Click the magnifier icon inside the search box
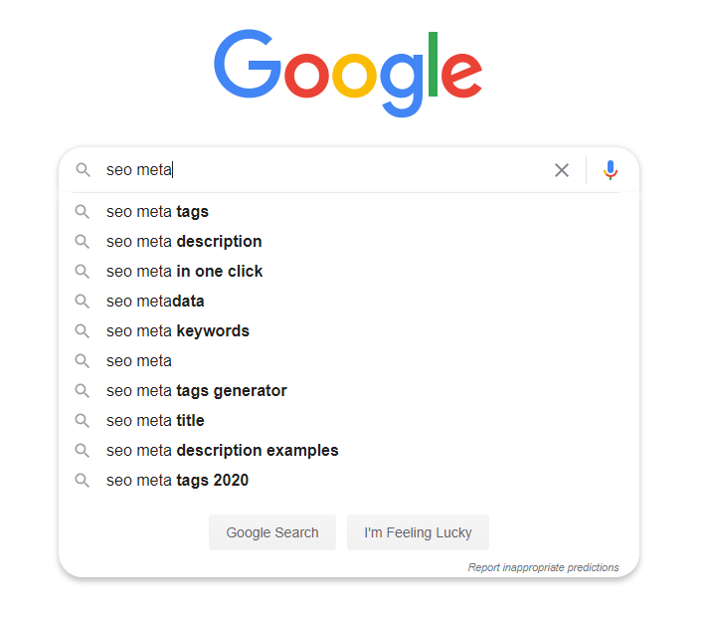The image size is (708, 622). pyautogui.click(x=83, y=170)
